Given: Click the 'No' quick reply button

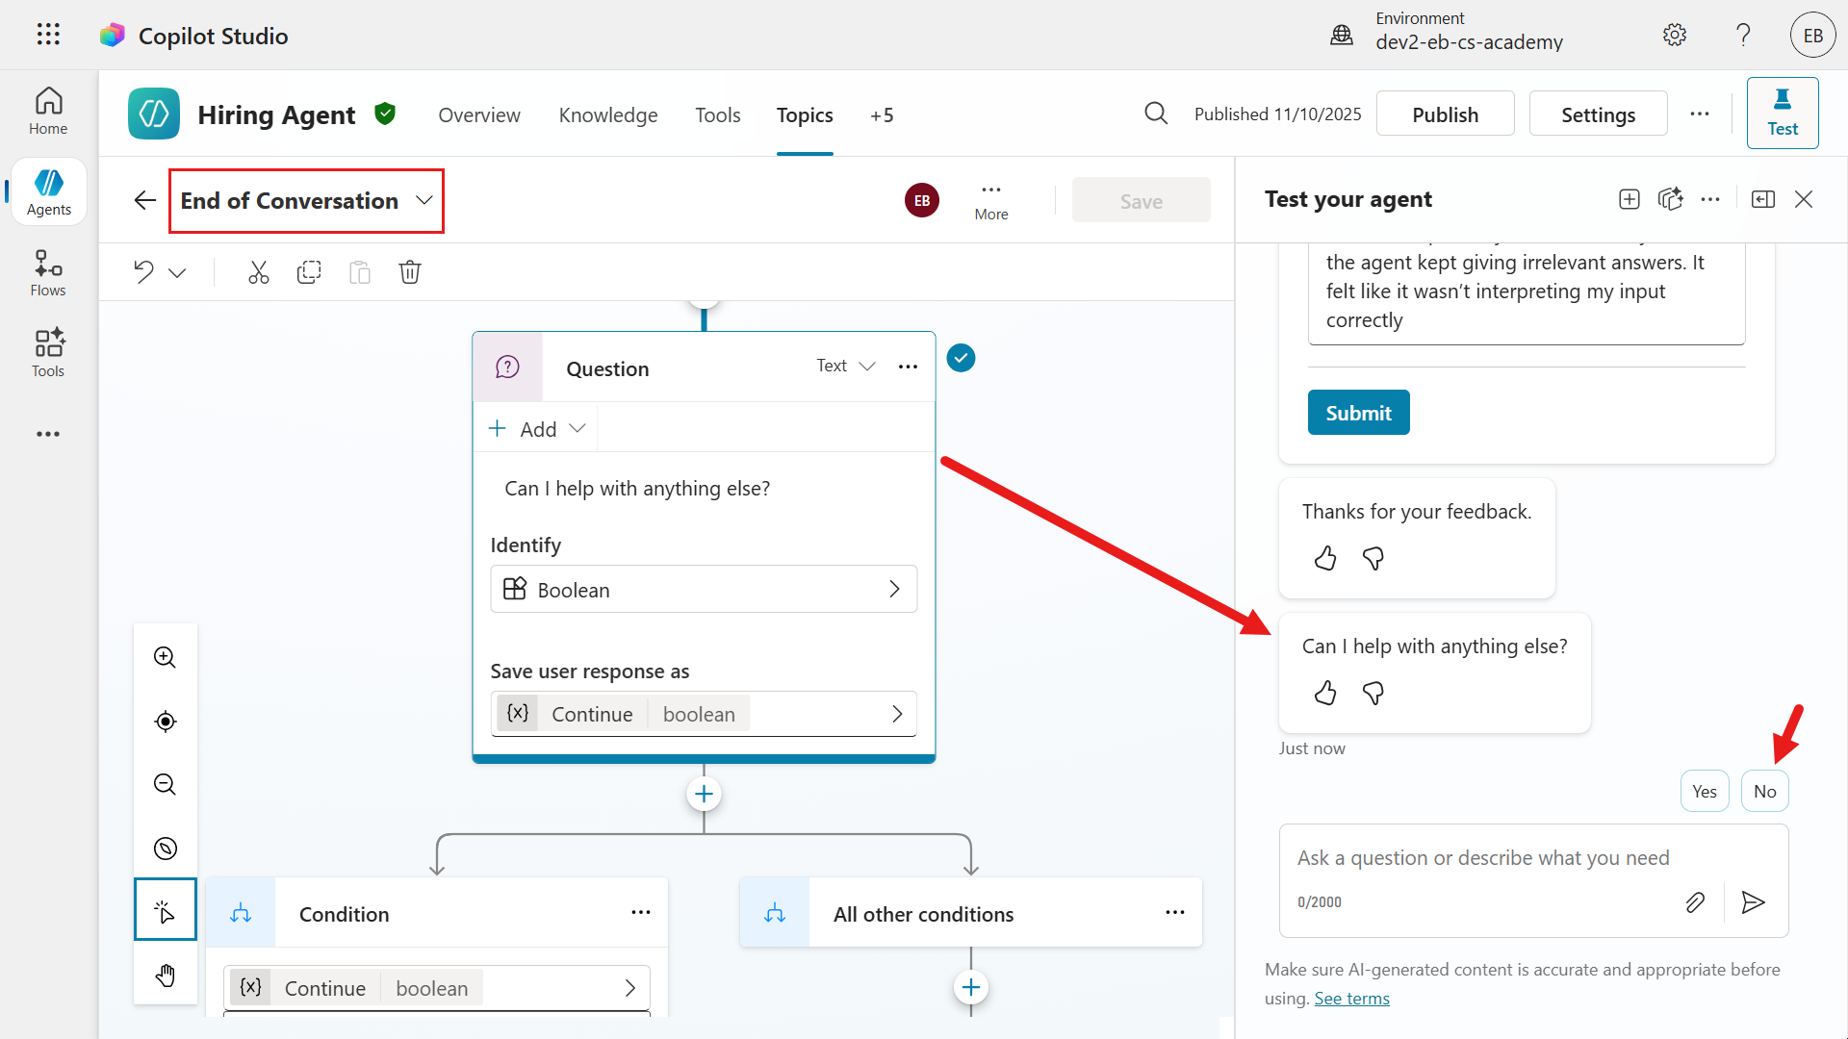Looking at the screenshot, I should (1764, 792).
